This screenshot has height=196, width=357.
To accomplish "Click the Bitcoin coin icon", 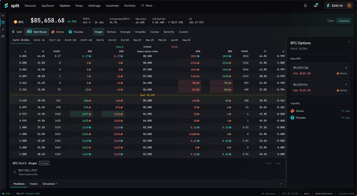I will [15, 22].
